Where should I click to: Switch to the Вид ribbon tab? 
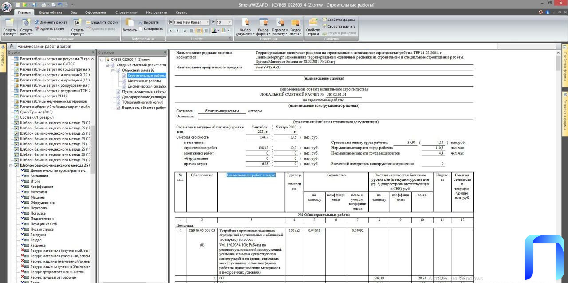[74, 12]
